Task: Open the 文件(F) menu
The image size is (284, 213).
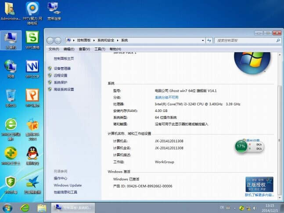Action: point(54,49)
